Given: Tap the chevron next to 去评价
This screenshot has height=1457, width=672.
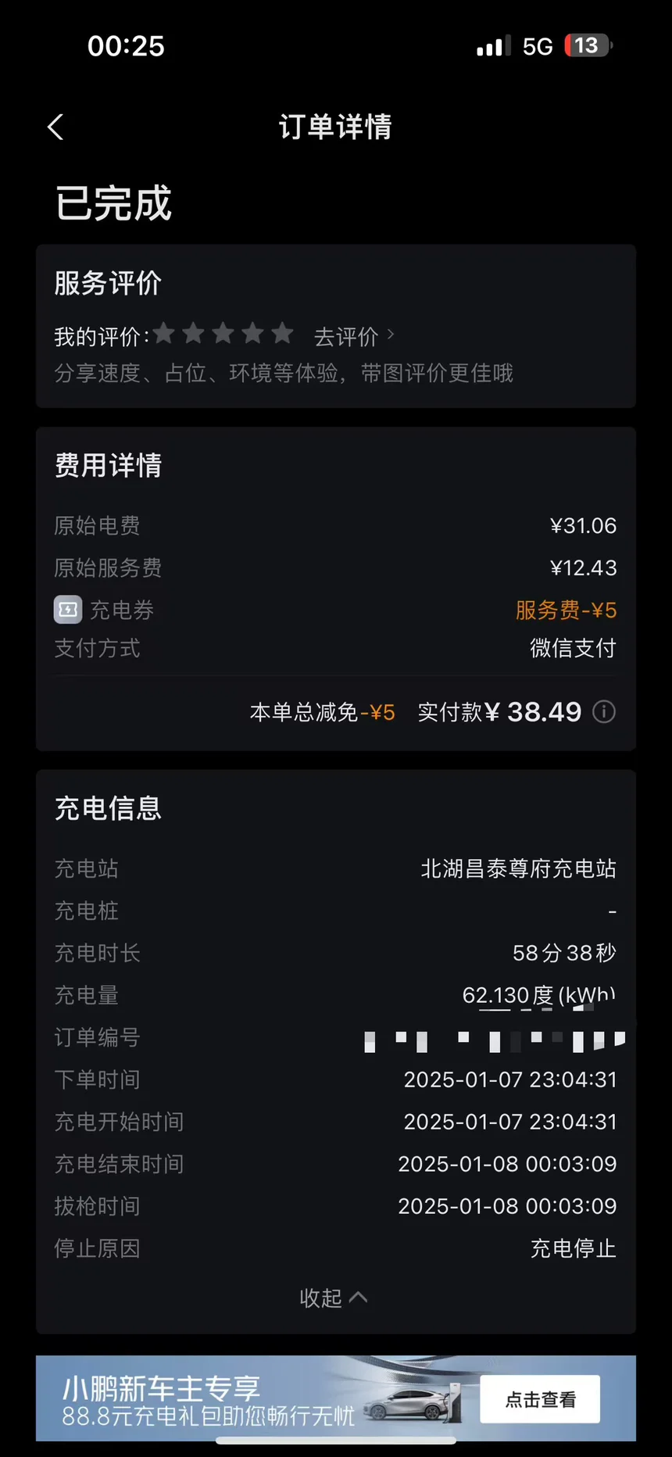Looking at the screenshot, I should (x=391, y=335).
